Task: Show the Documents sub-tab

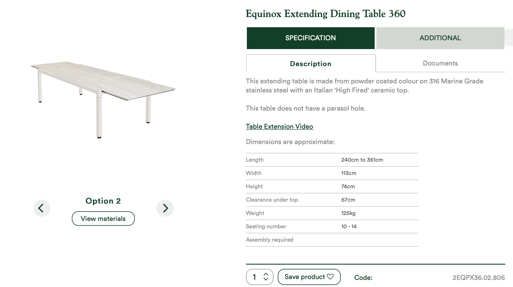Action: [x=440, y=63]
